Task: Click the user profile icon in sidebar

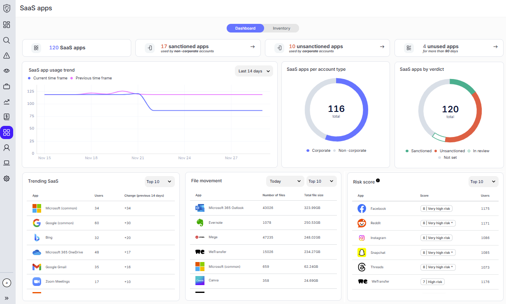Action: click(x=7, y=147)
